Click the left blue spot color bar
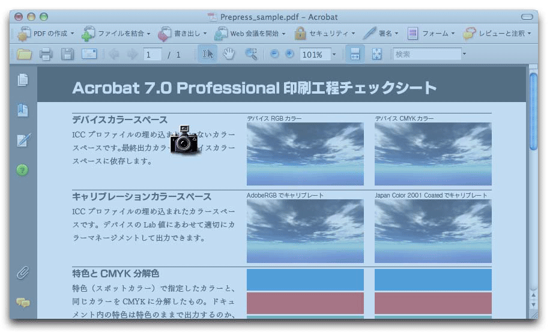 pyautogui.click(x=305, y=280)
